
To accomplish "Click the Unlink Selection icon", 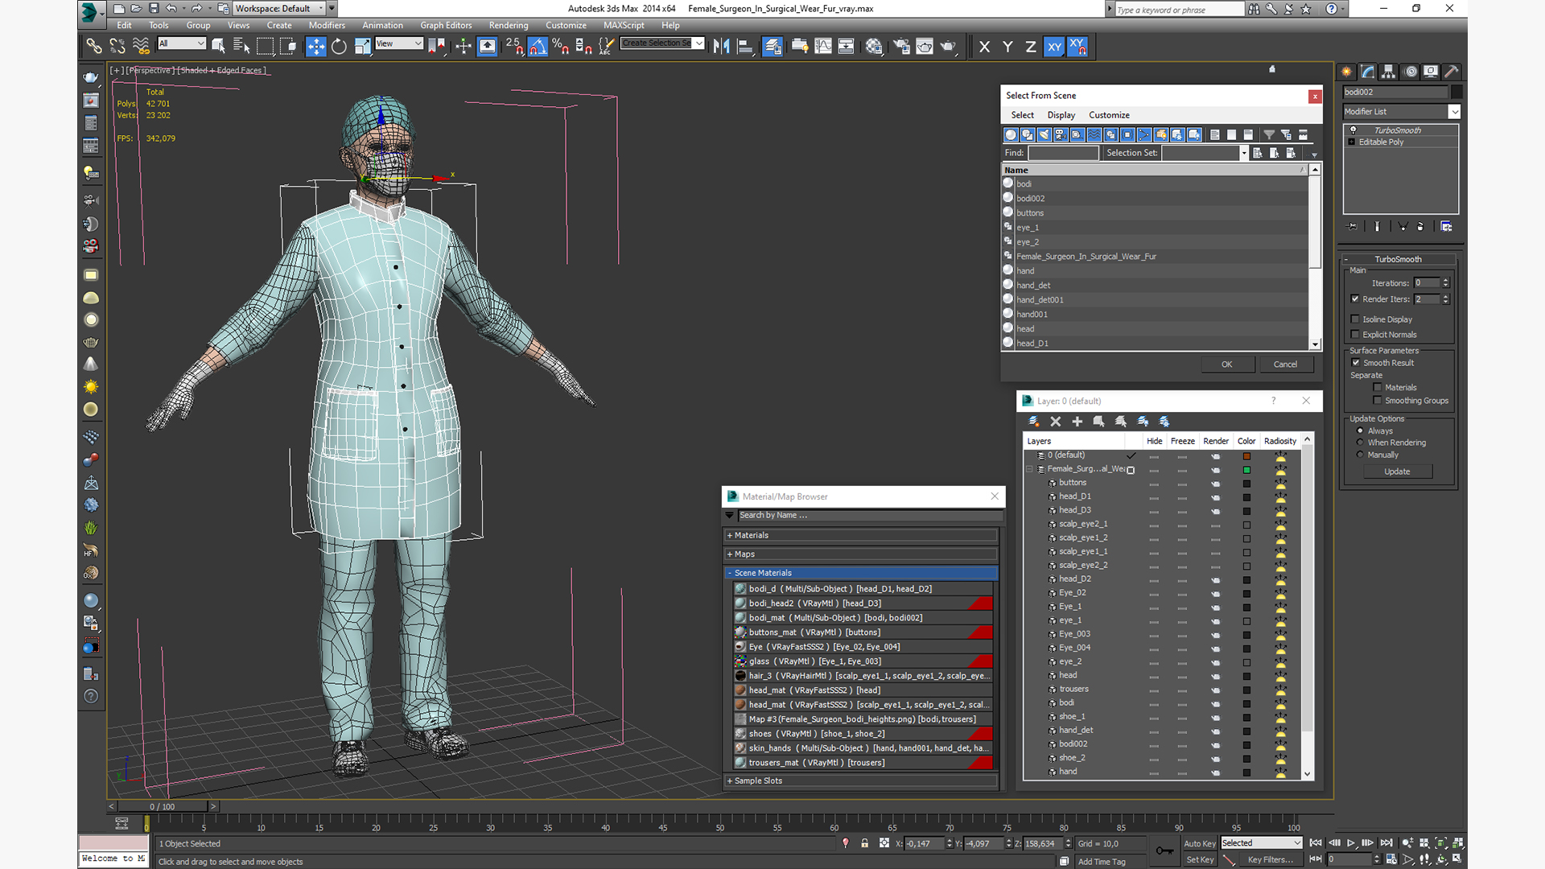I will (117, 47).
